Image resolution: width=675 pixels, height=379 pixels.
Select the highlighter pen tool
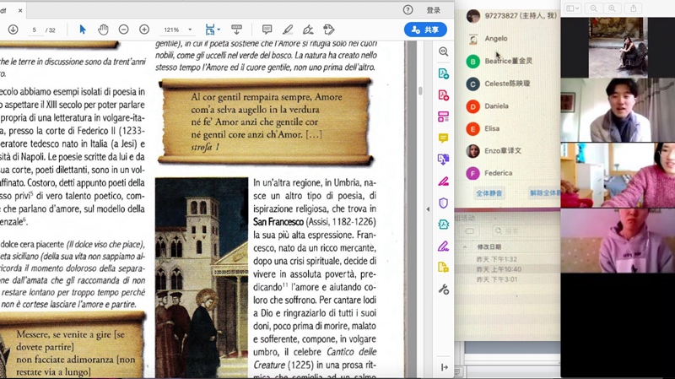coord(288,30)
